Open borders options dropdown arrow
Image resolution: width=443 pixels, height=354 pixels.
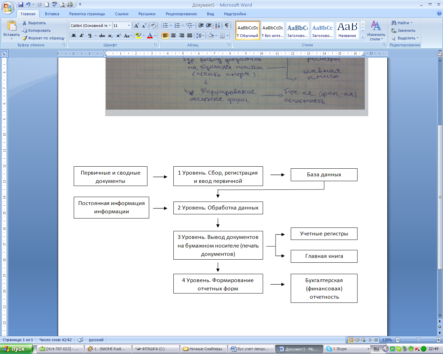click(x=228, y=36)
